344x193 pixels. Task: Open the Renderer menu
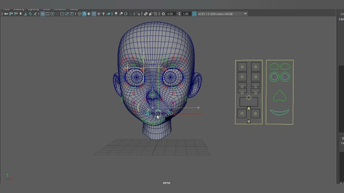(60, 9)
